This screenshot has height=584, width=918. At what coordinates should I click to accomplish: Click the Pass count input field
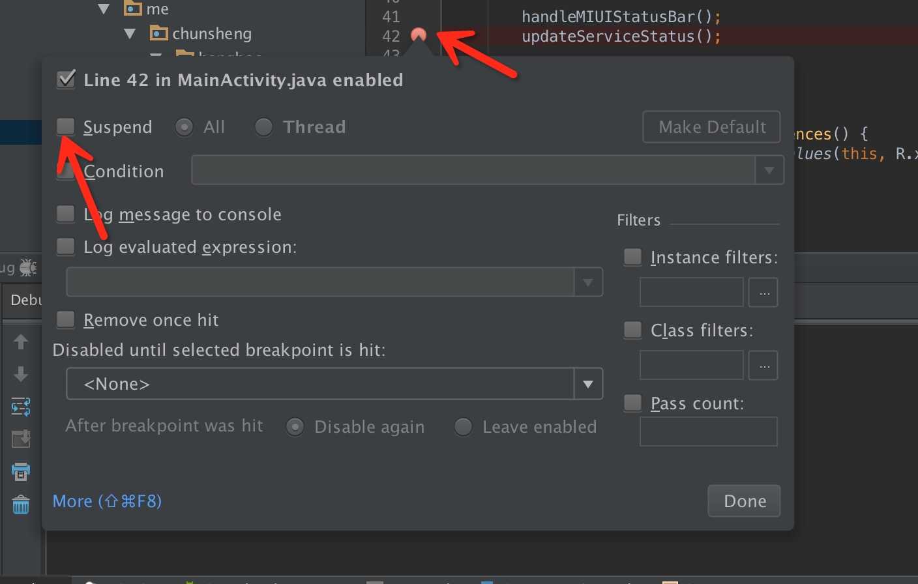pyautogui.click(x=708, y=431)
